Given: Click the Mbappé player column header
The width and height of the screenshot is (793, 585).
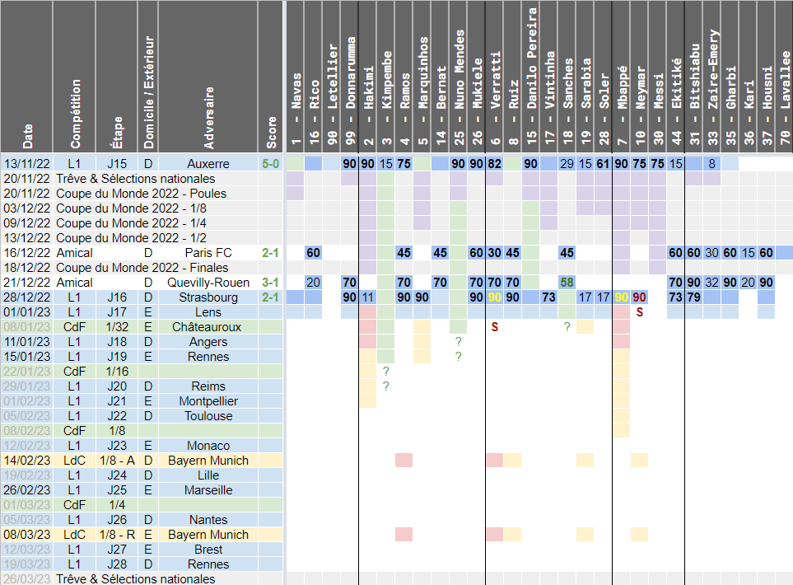Looking at the screenshot, I should click(620, 77).
